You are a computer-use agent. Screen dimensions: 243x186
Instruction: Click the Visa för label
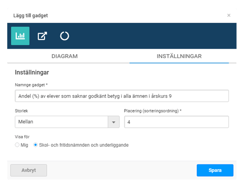[22, 137]
